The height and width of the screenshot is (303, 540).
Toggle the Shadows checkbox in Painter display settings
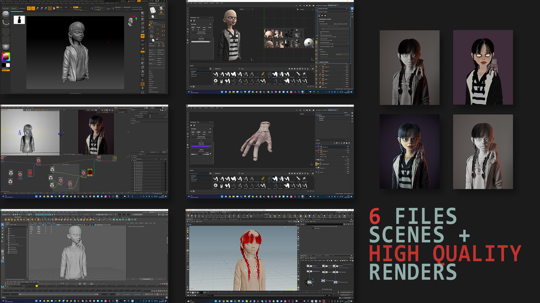coord(321,52)
